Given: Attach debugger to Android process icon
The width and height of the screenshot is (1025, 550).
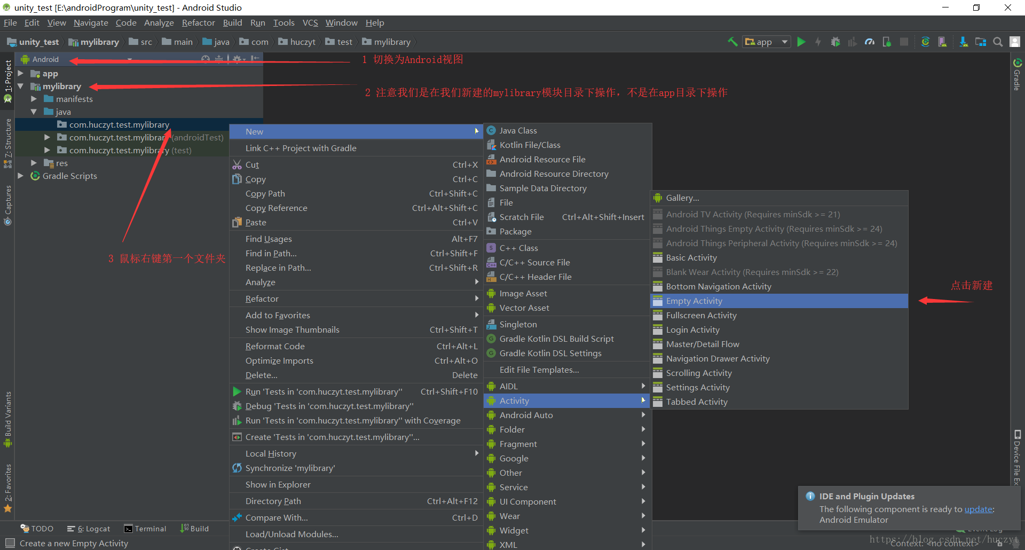Looking at the screenshot, I should [x=887, y=42].
